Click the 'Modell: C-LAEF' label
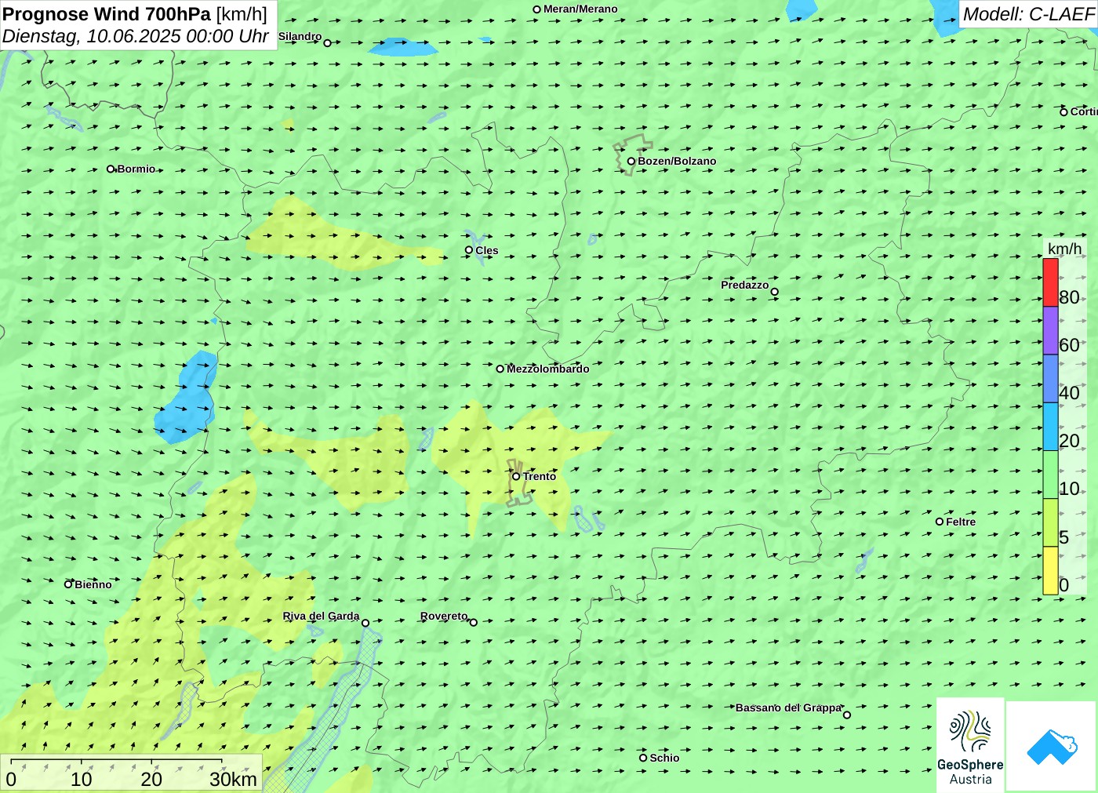 coord(1028,14)
